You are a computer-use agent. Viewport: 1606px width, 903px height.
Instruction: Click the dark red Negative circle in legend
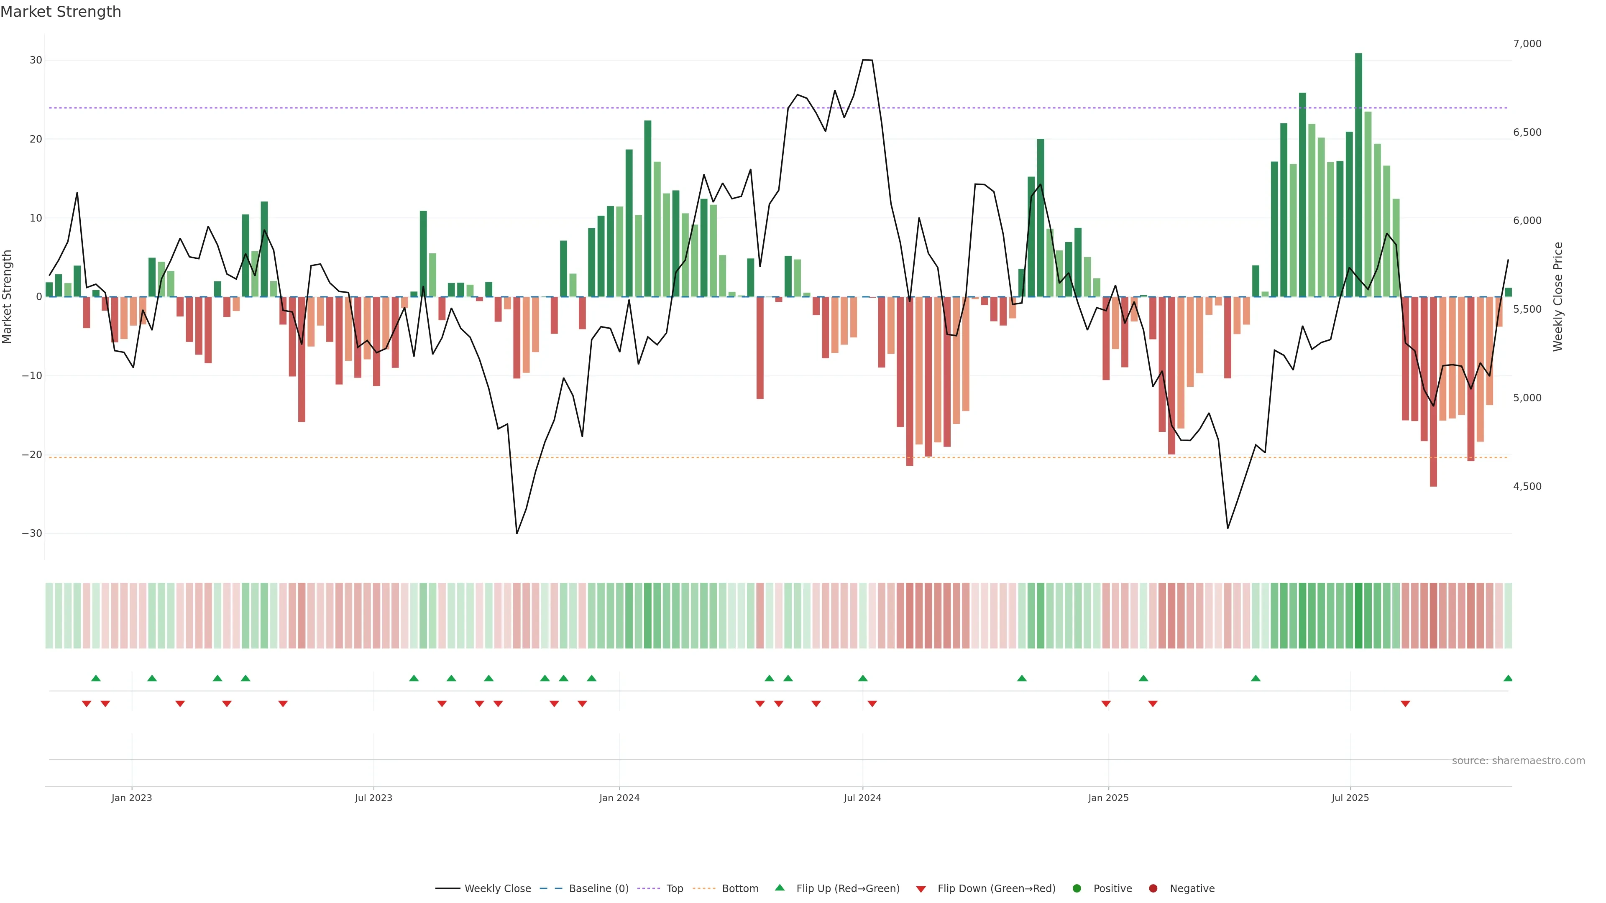pos(1153,888)
